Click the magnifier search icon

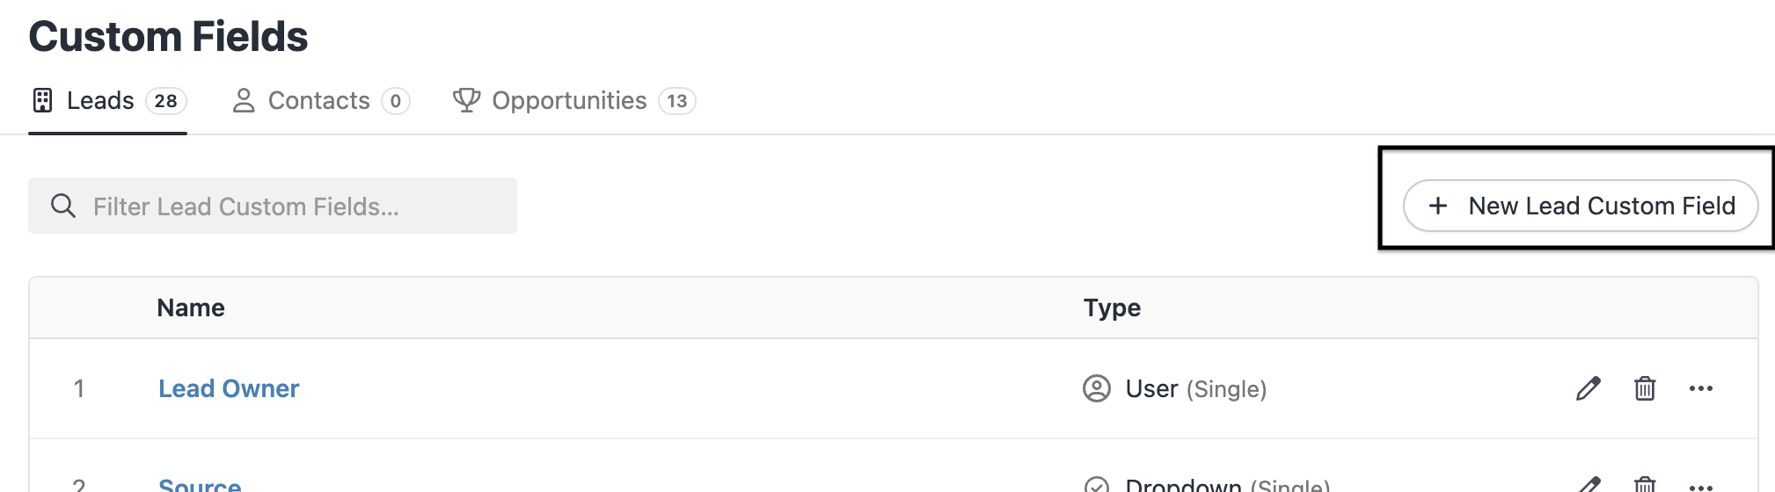(x=63, y=206)
